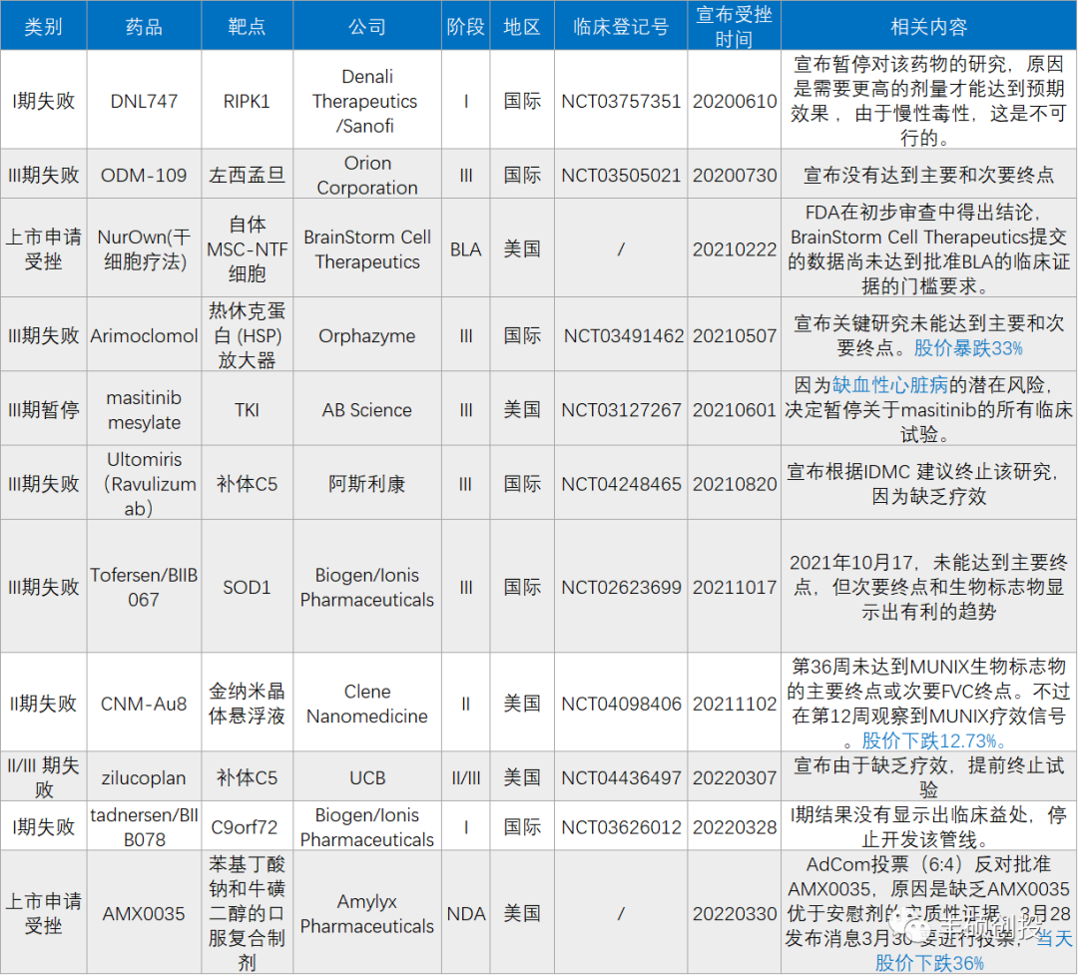1078x975 pixels.
Task: Click registration number NCT04098406
Action: [621, 703]
